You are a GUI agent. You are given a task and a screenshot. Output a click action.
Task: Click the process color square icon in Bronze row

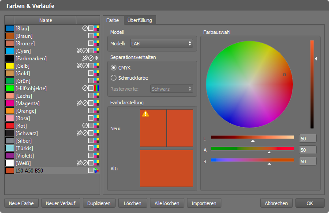pyautogui.click(x=91, y=43)
